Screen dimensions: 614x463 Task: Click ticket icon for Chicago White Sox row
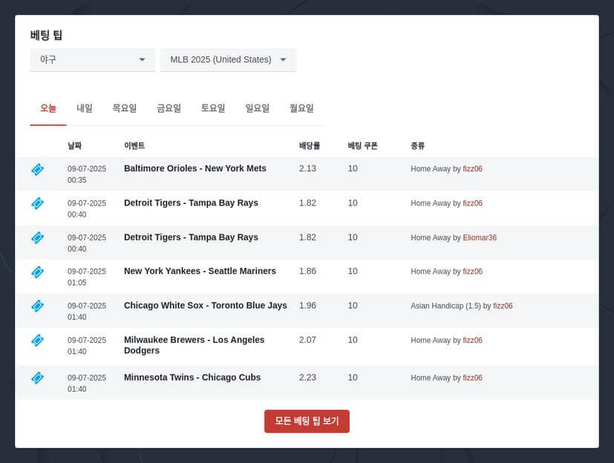coord(38,306)
